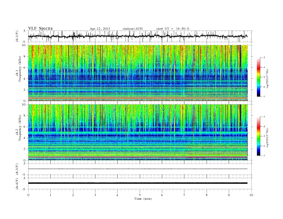Click the time axis tick label "9"
This screenshot has width=283, height=219.
click(x=229, y=195)
